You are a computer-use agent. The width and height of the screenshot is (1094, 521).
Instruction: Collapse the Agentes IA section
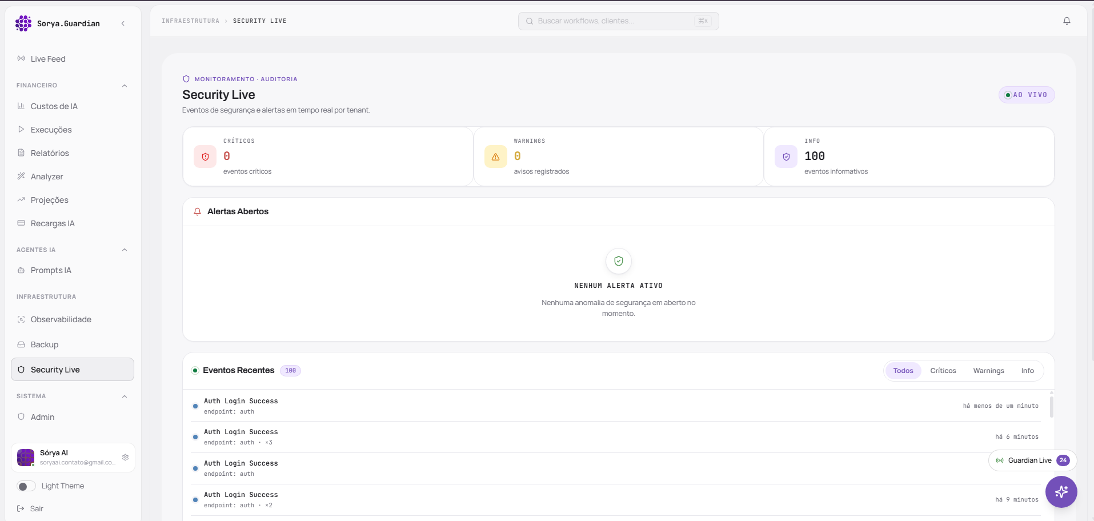pyautogui.click(x=125, y=250)
